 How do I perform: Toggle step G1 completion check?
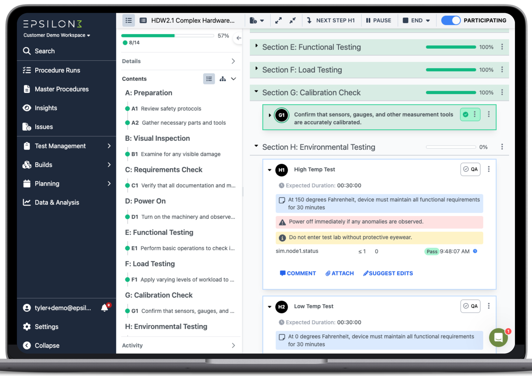point(466,114)
